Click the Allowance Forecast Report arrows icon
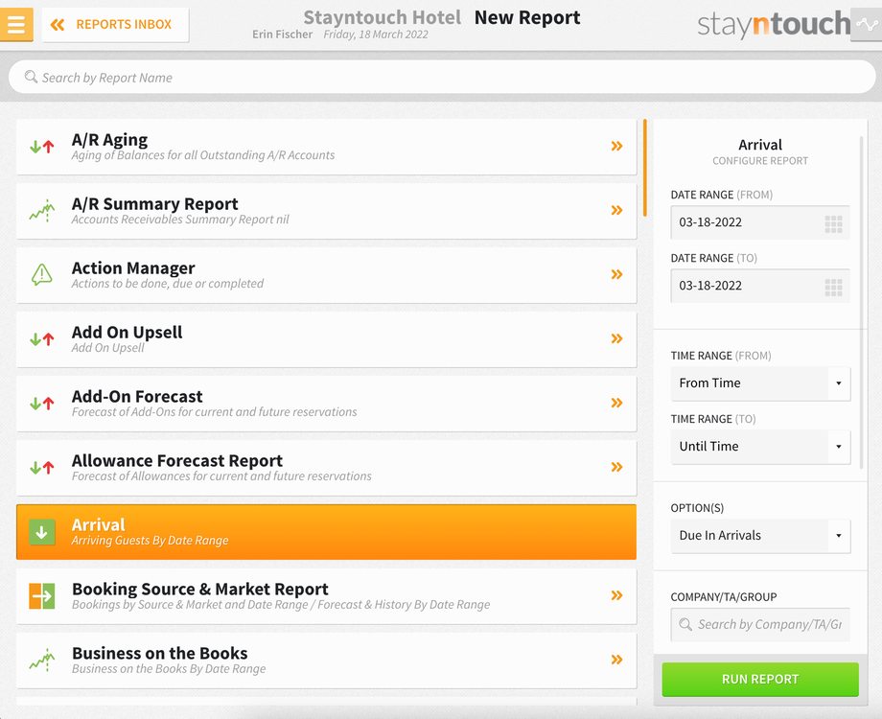The image size is (882, 719). pos(41,468)
